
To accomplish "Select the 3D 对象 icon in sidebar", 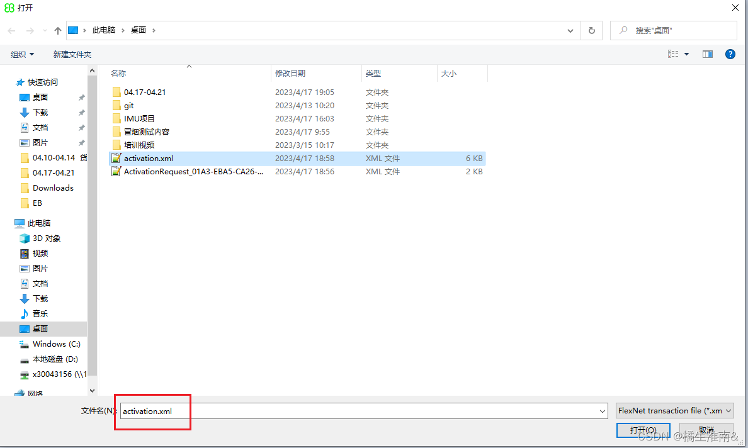I will 25,238.
